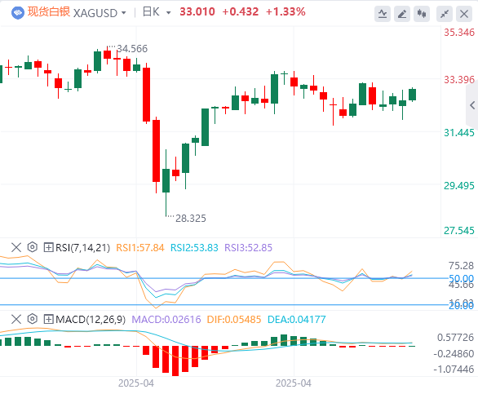Open the 日K timeframe dropdown
The height and width of the screenshot is (394, 478).
click(168, 13)
